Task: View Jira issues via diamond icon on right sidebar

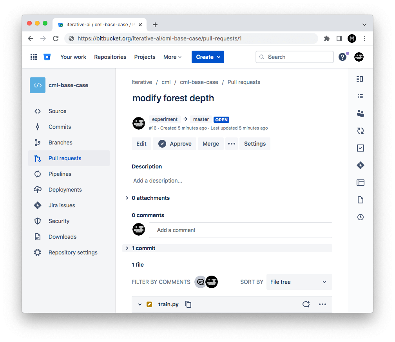Action: click(x=360, y=165)
